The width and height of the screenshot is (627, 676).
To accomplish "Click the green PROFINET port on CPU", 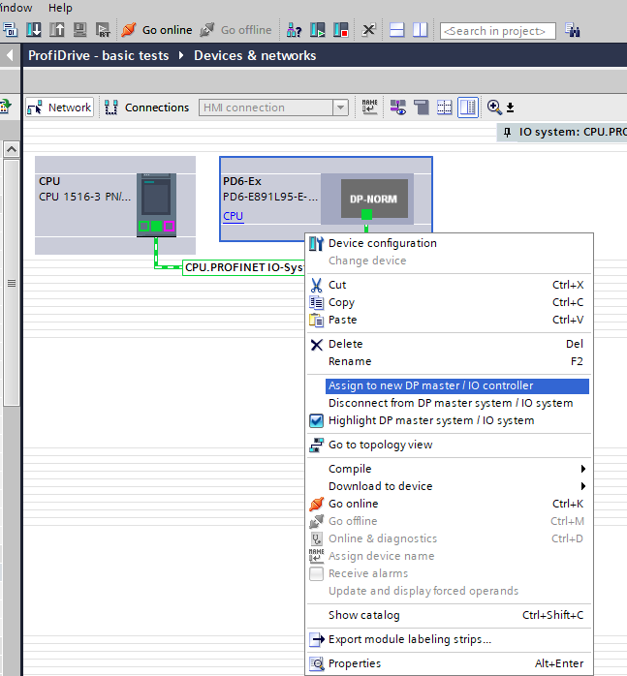I will pos(156,227).
